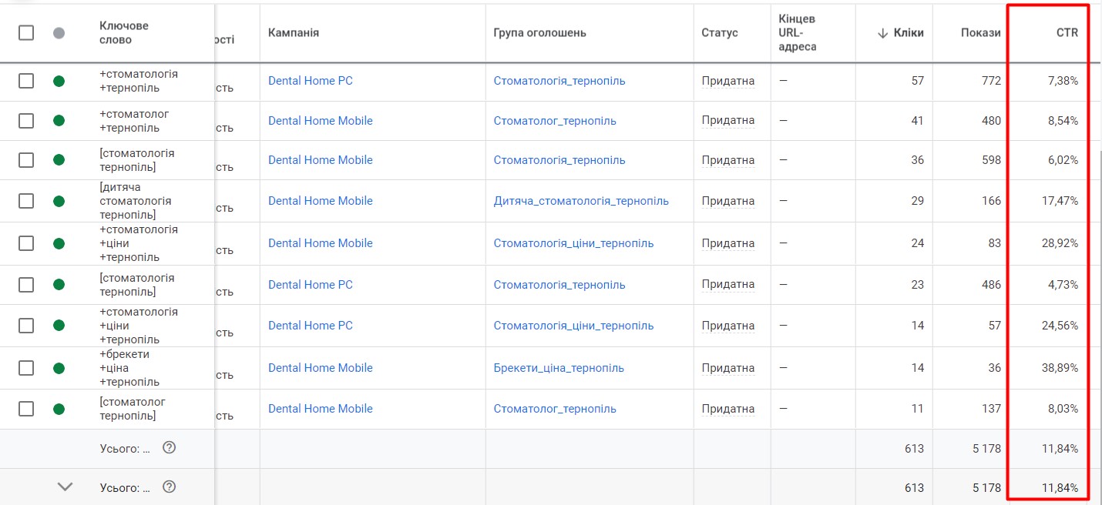
Task: Click Придатна status on the 17,47% CTR row
Action: 728,201
